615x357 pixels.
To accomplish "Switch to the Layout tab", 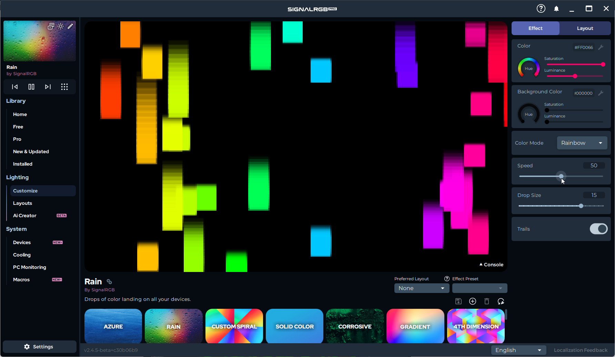I will click(585, 28).
